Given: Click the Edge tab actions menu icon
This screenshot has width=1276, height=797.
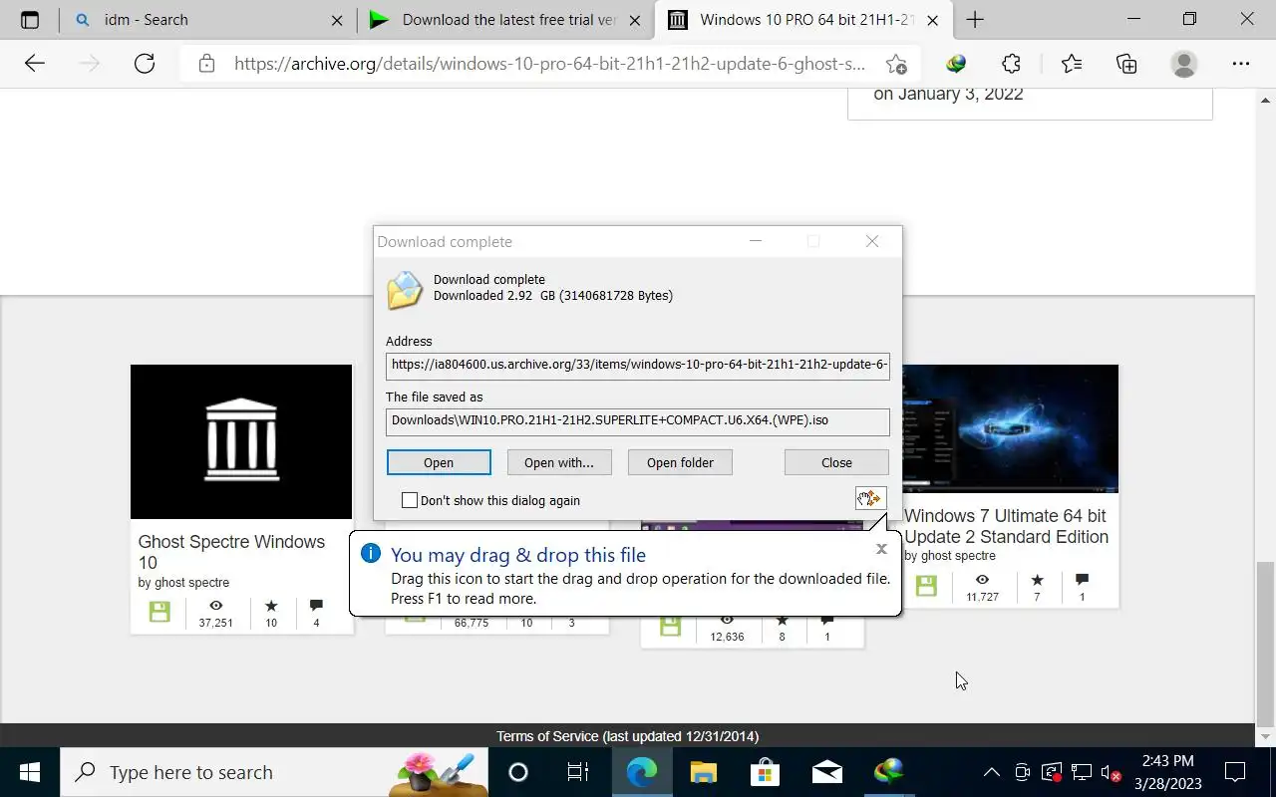Looking at the screenshot, I should click(30, 20).
